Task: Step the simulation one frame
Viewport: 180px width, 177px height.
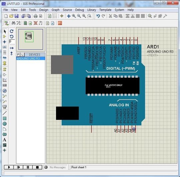Action: [18, 167]
